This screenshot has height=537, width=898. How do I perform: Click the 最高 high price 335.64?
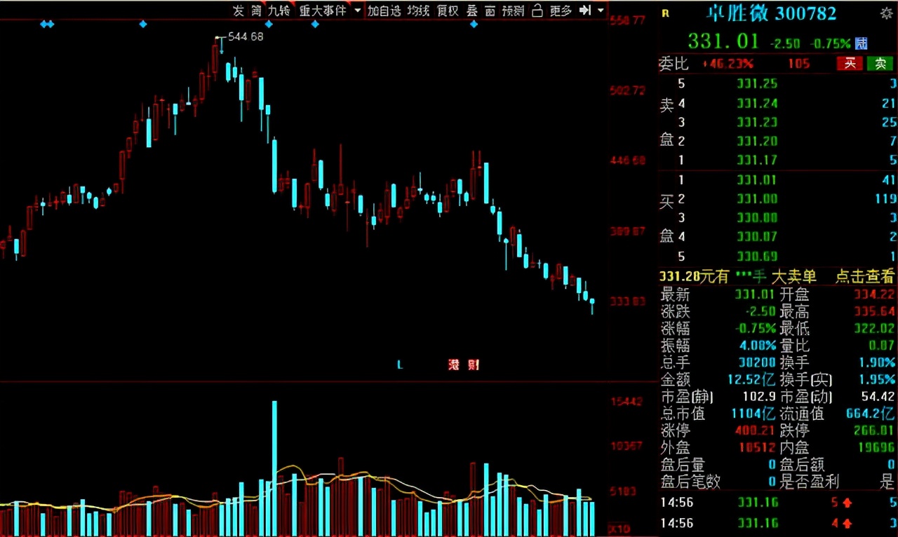pyautogui.click(x=874, y=312)
